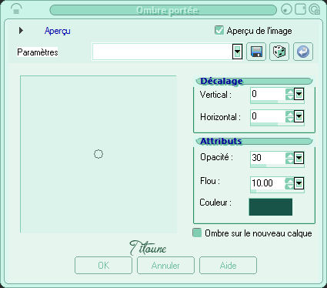
Task: Click the Annuler button
Action: tap(165, 265)
